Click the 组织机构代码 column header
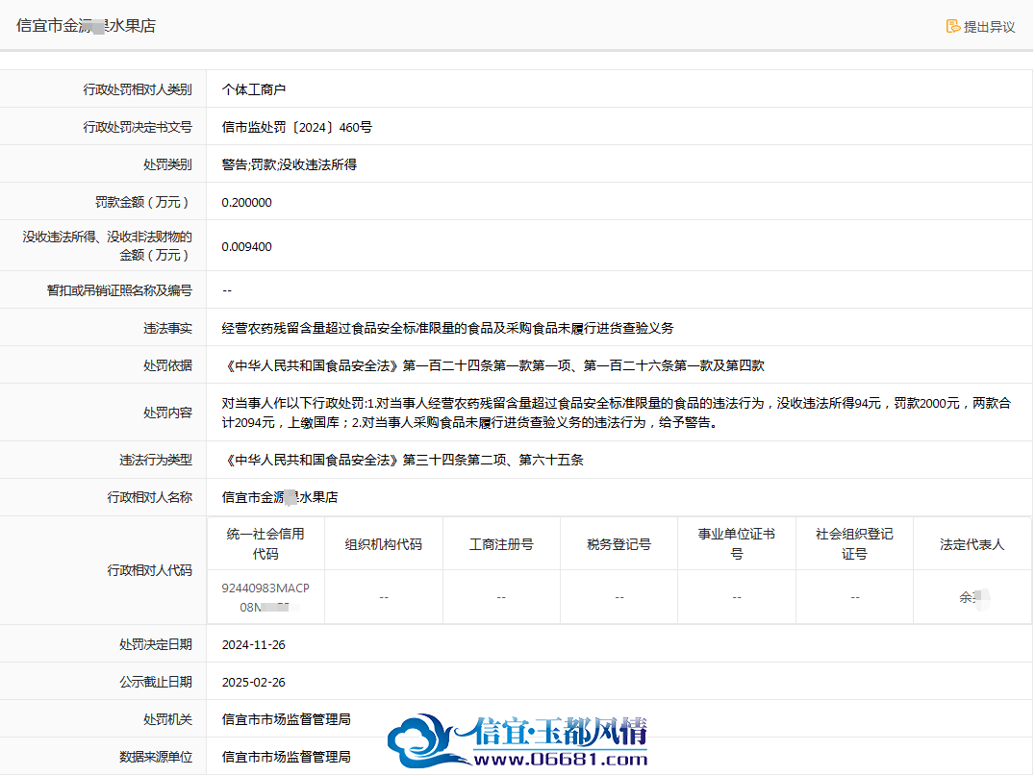Viewport: 1035px width, 776px height. tap(384, 544)
